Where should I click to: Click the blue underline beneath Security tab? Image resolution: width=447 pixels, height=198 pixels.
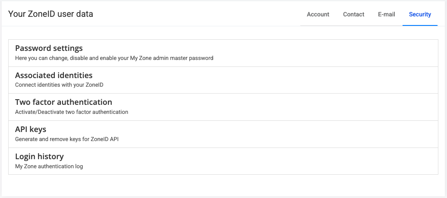tap(420, 25)
